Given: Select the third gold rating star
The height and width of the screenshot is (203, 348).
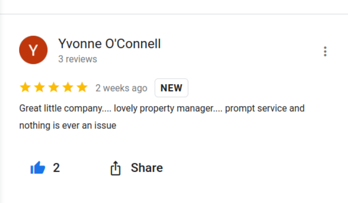Looking at the screenshot, I should 53,88.
